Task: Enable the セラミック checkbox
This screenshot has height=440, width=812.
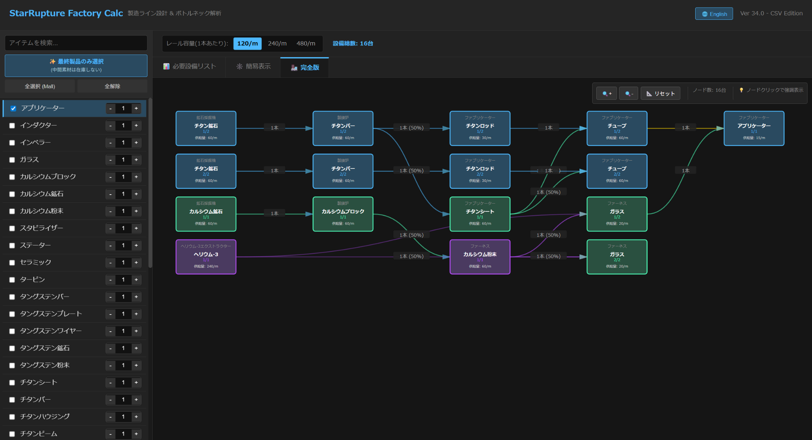Action: (x=12, y=263)
